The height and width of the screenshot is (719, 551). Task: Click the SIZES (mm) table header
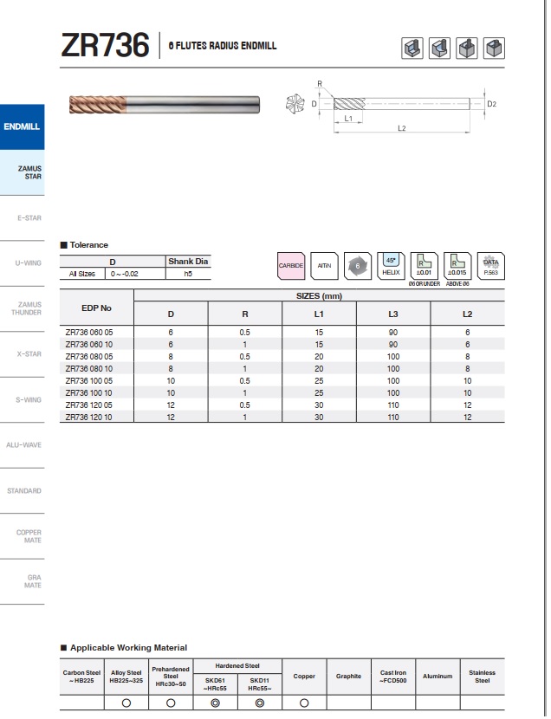click(x=319, y=295)
